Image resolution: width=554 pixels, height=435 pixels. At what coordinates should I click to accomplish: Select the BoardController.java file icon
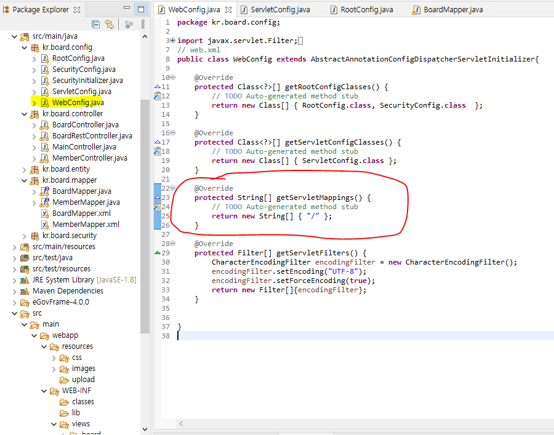pyautogui.click(x=44, y=125)
